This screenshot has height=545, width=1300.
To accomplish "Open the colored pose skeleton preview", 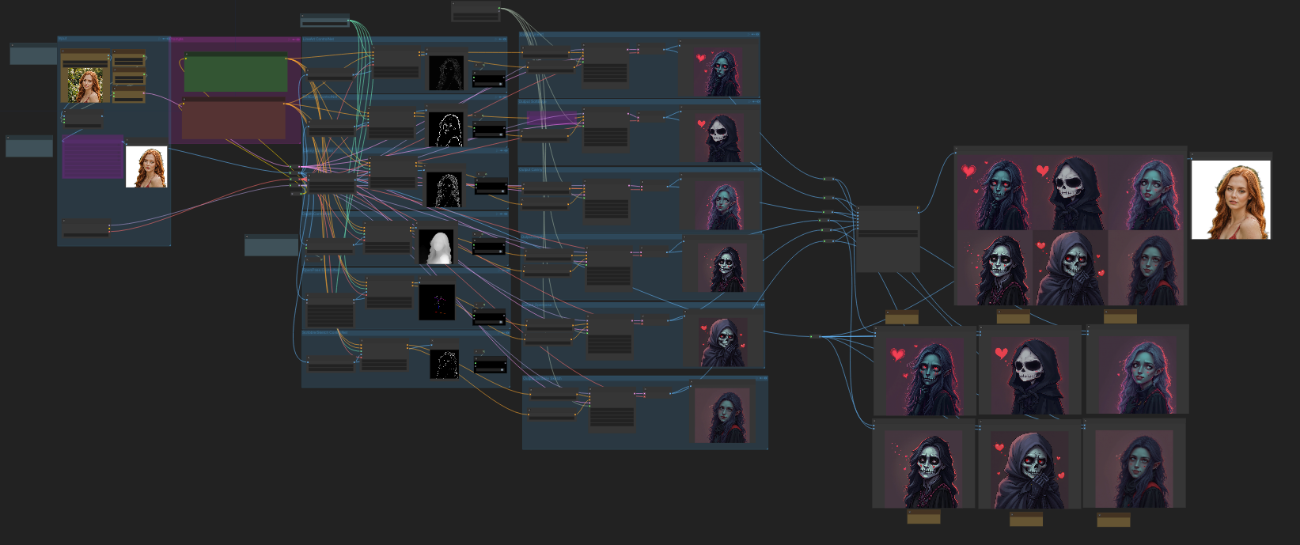I will tap(437, 302).
